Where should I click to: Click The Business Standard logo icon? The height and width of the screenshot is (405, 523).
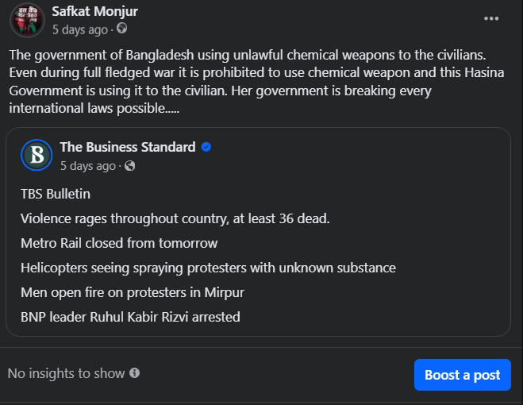click(37, 155)
